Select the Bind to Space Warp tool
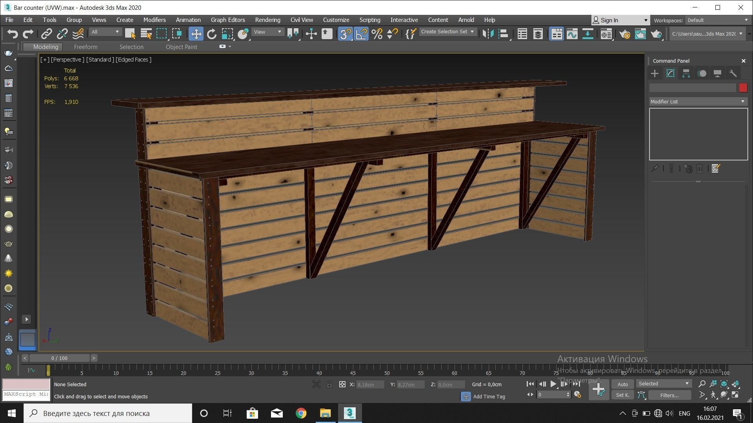Screen dimensions: 753x423 coord(78,34)
